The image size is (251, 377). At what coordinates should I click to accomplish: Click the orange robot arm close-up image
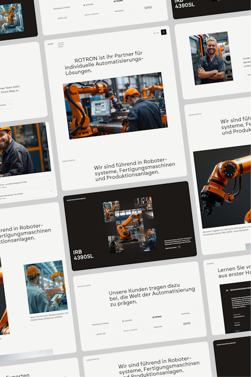[222, 186]
